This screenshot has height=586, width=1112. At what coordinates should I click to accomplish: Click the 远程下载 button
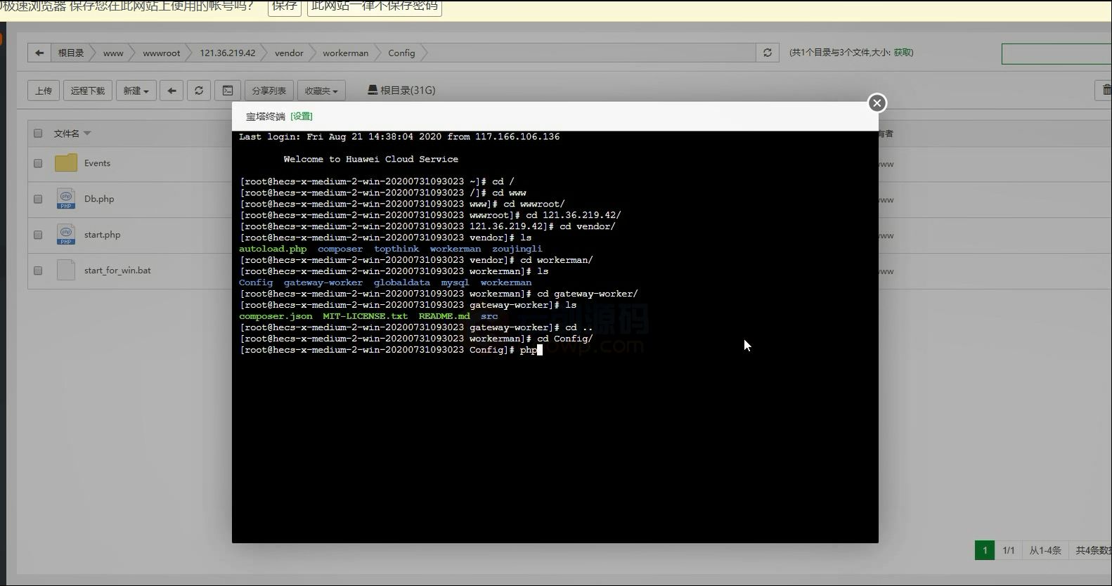tap(87, 91)
